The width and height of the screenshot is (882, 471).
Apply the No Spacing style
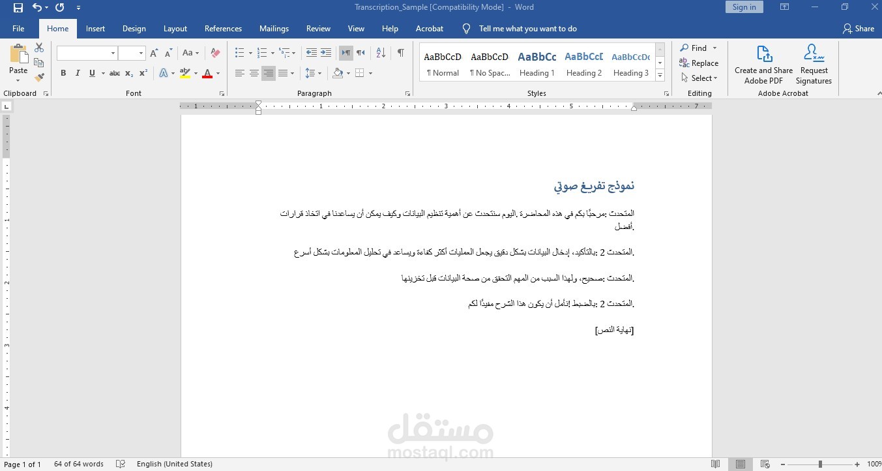(490, 64)
